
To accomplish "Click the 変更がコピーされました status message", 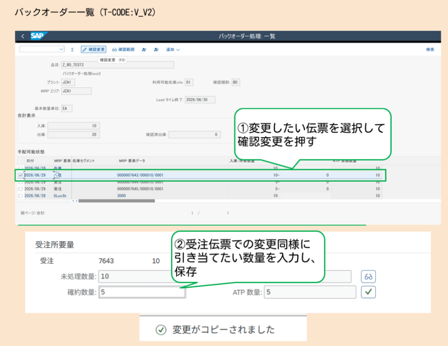I will pos(224,330).
